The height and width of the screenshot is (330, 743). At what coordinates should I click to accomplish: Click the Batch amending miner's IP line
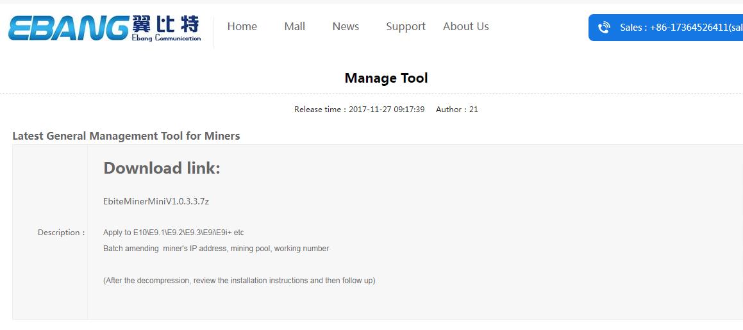(x=216, y=249)
